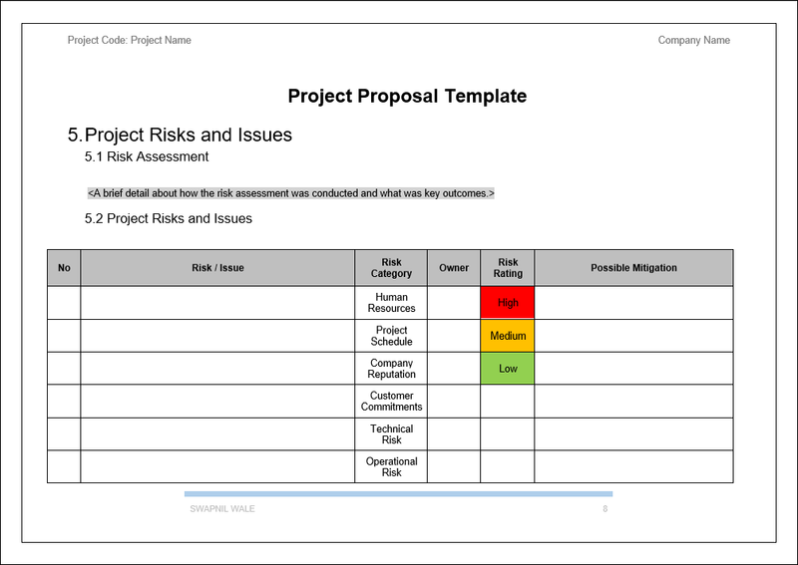The image size is (798, 565).
Task: Click the Customer Commitments category cell
Action: (391, 402)
